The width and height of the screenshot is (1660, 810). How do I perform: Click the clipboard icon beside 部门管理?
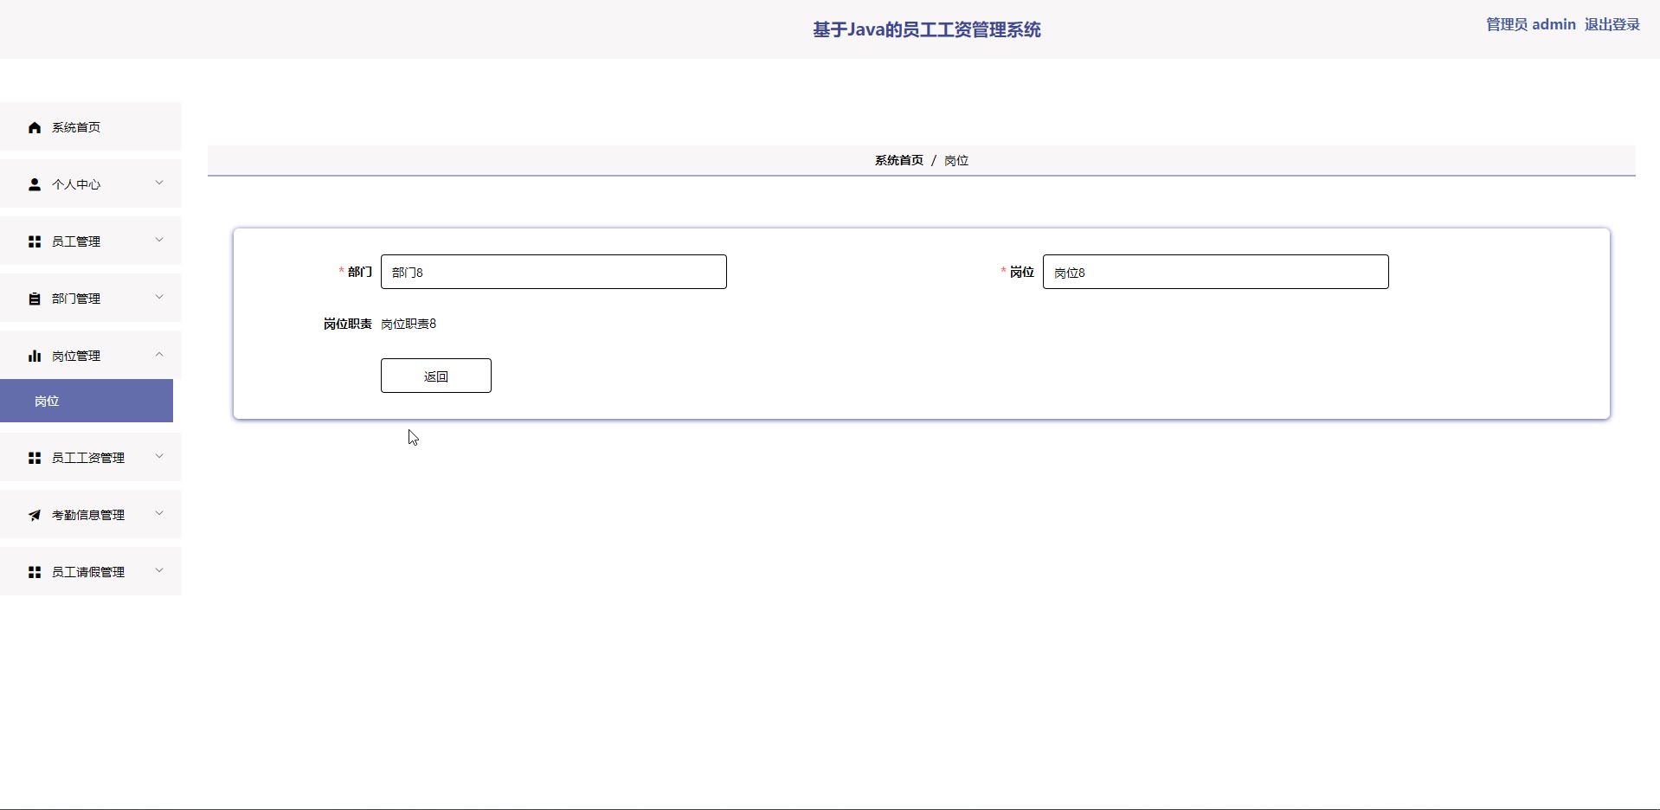tap(35, 299)
